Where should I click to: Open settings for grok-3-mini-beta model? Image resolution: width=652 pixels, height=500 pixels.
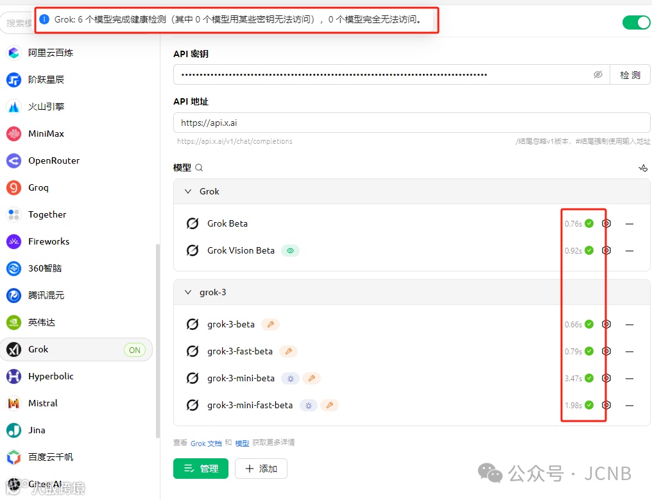pos(606,378)
